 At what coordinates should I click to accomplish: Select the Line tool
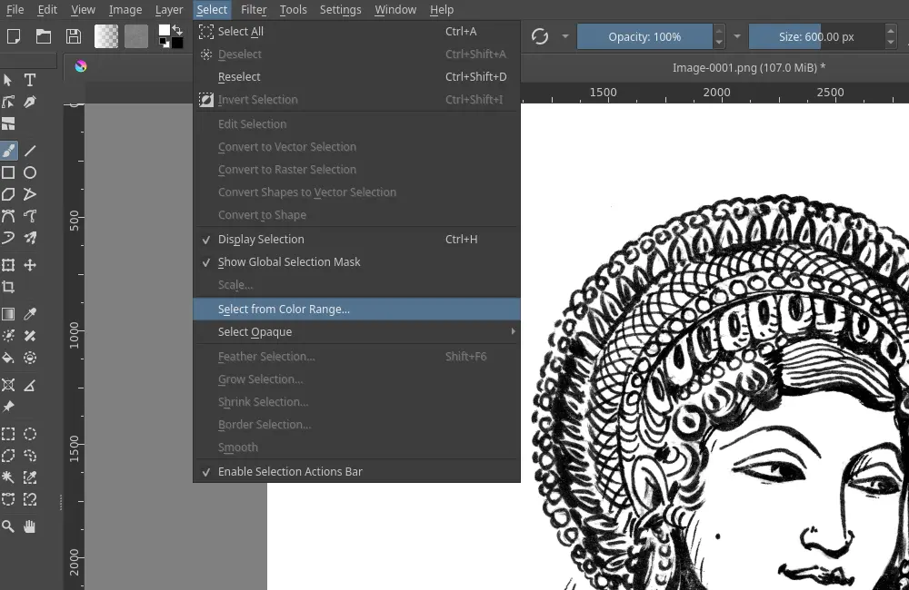pos(30,151)
